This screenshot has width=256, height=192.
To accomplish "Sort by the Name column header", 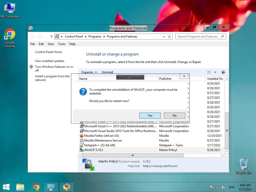I will 83,79.
